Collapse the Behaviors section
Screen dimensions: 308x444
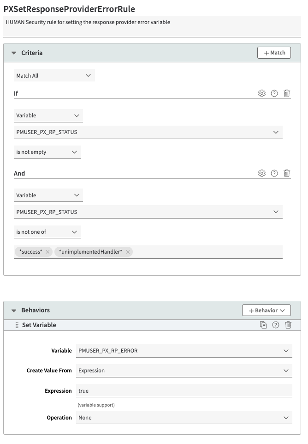click(14, 310)
